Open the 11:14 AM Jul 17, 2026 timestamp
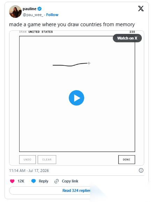 (x=29, y=171)
